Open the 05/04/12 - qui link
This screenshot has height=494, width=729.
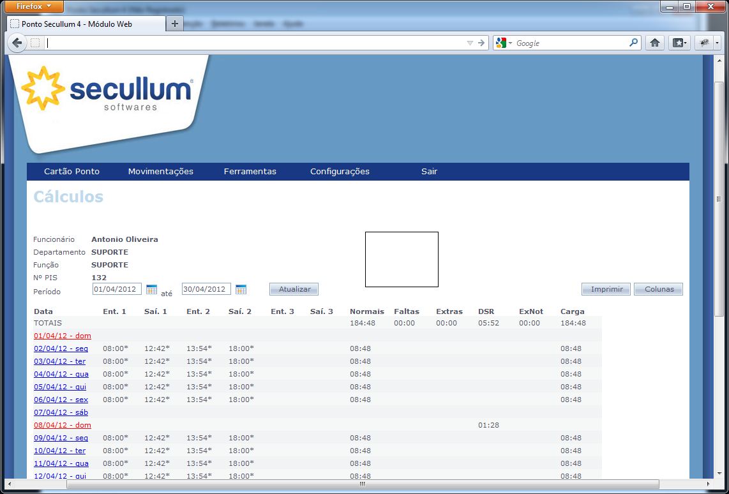pos(60,387)
